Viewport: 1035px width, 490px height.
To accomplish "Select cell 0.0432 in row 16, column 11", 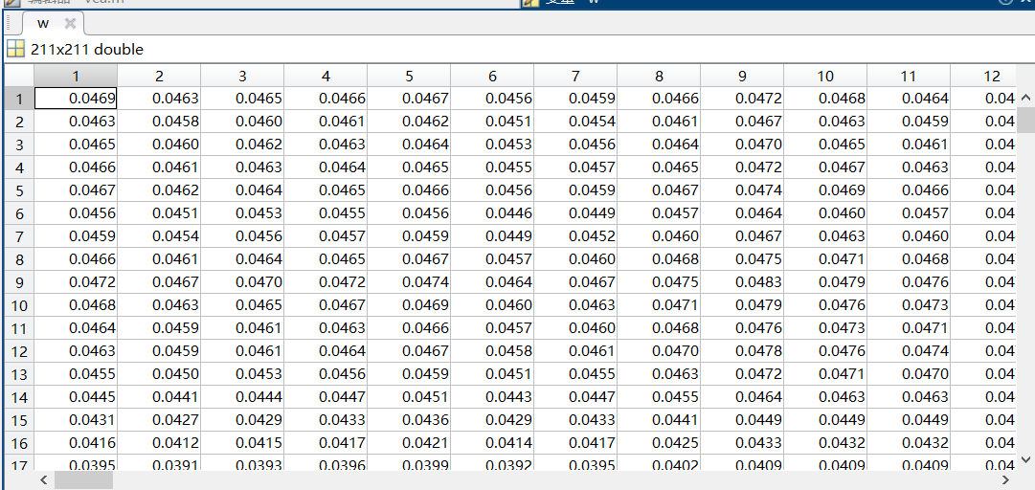I will 909,442.
